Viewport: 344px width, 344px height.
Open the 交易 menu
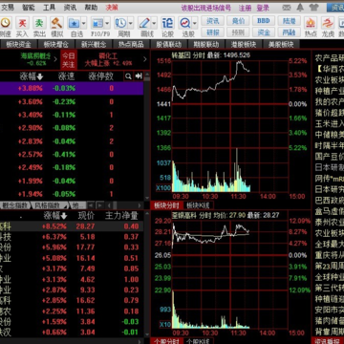tap(8, 8)
